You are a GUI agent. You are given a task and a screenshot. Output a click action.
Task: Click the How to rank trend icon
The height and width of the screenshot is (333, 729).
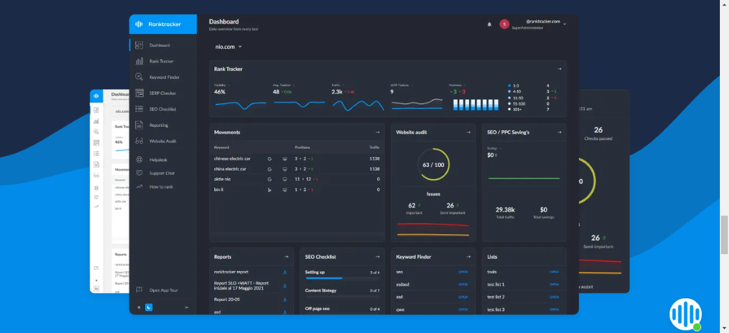[x=139, y=187]
